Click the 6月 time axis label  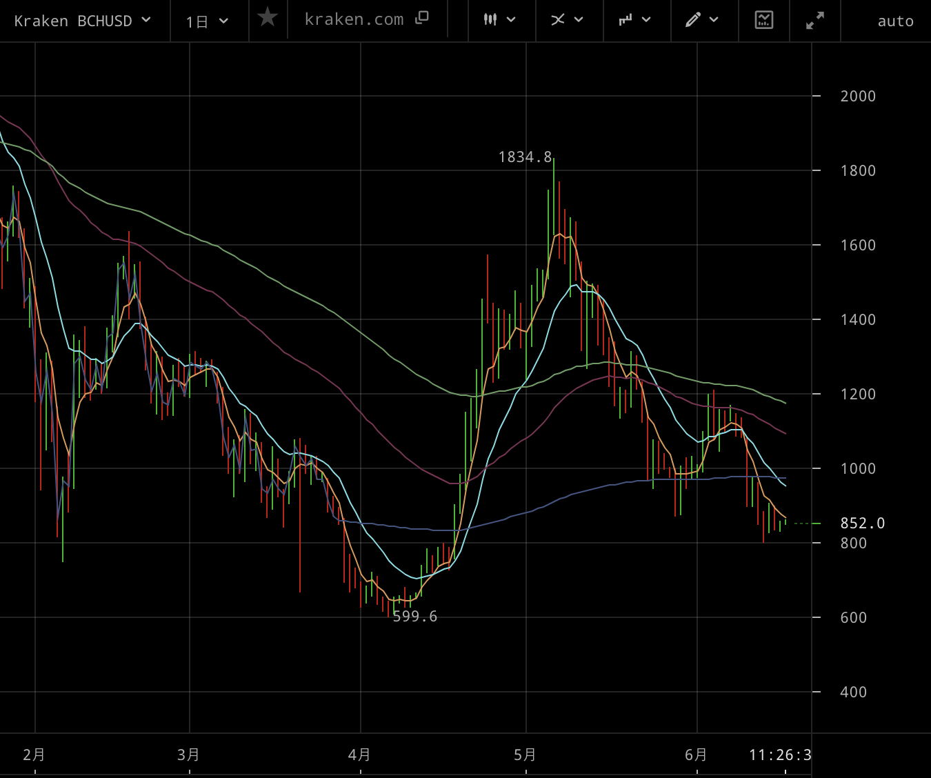(697, 755)
